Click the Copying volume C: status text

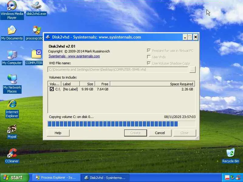pos(71,117)
